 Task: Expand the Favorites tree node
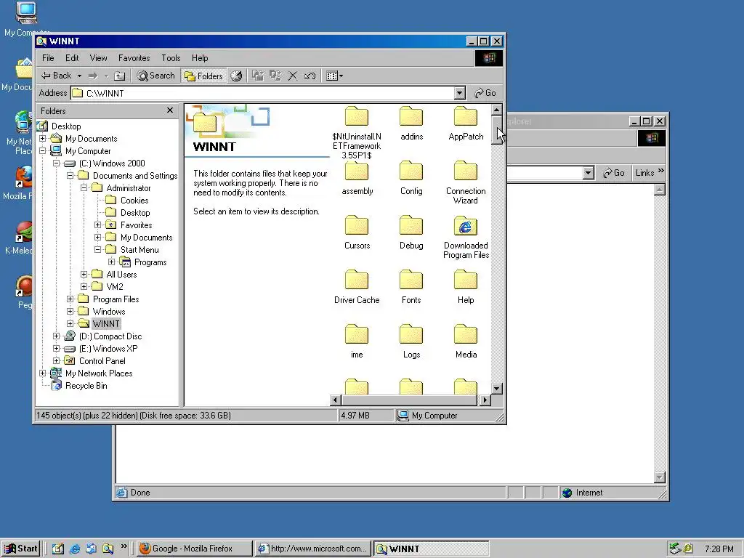[97, 225]
